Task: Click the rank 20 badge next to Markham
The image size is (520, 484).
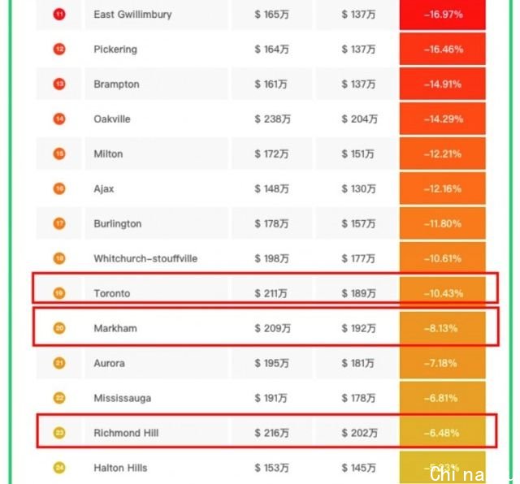Action: coord(59,328)
